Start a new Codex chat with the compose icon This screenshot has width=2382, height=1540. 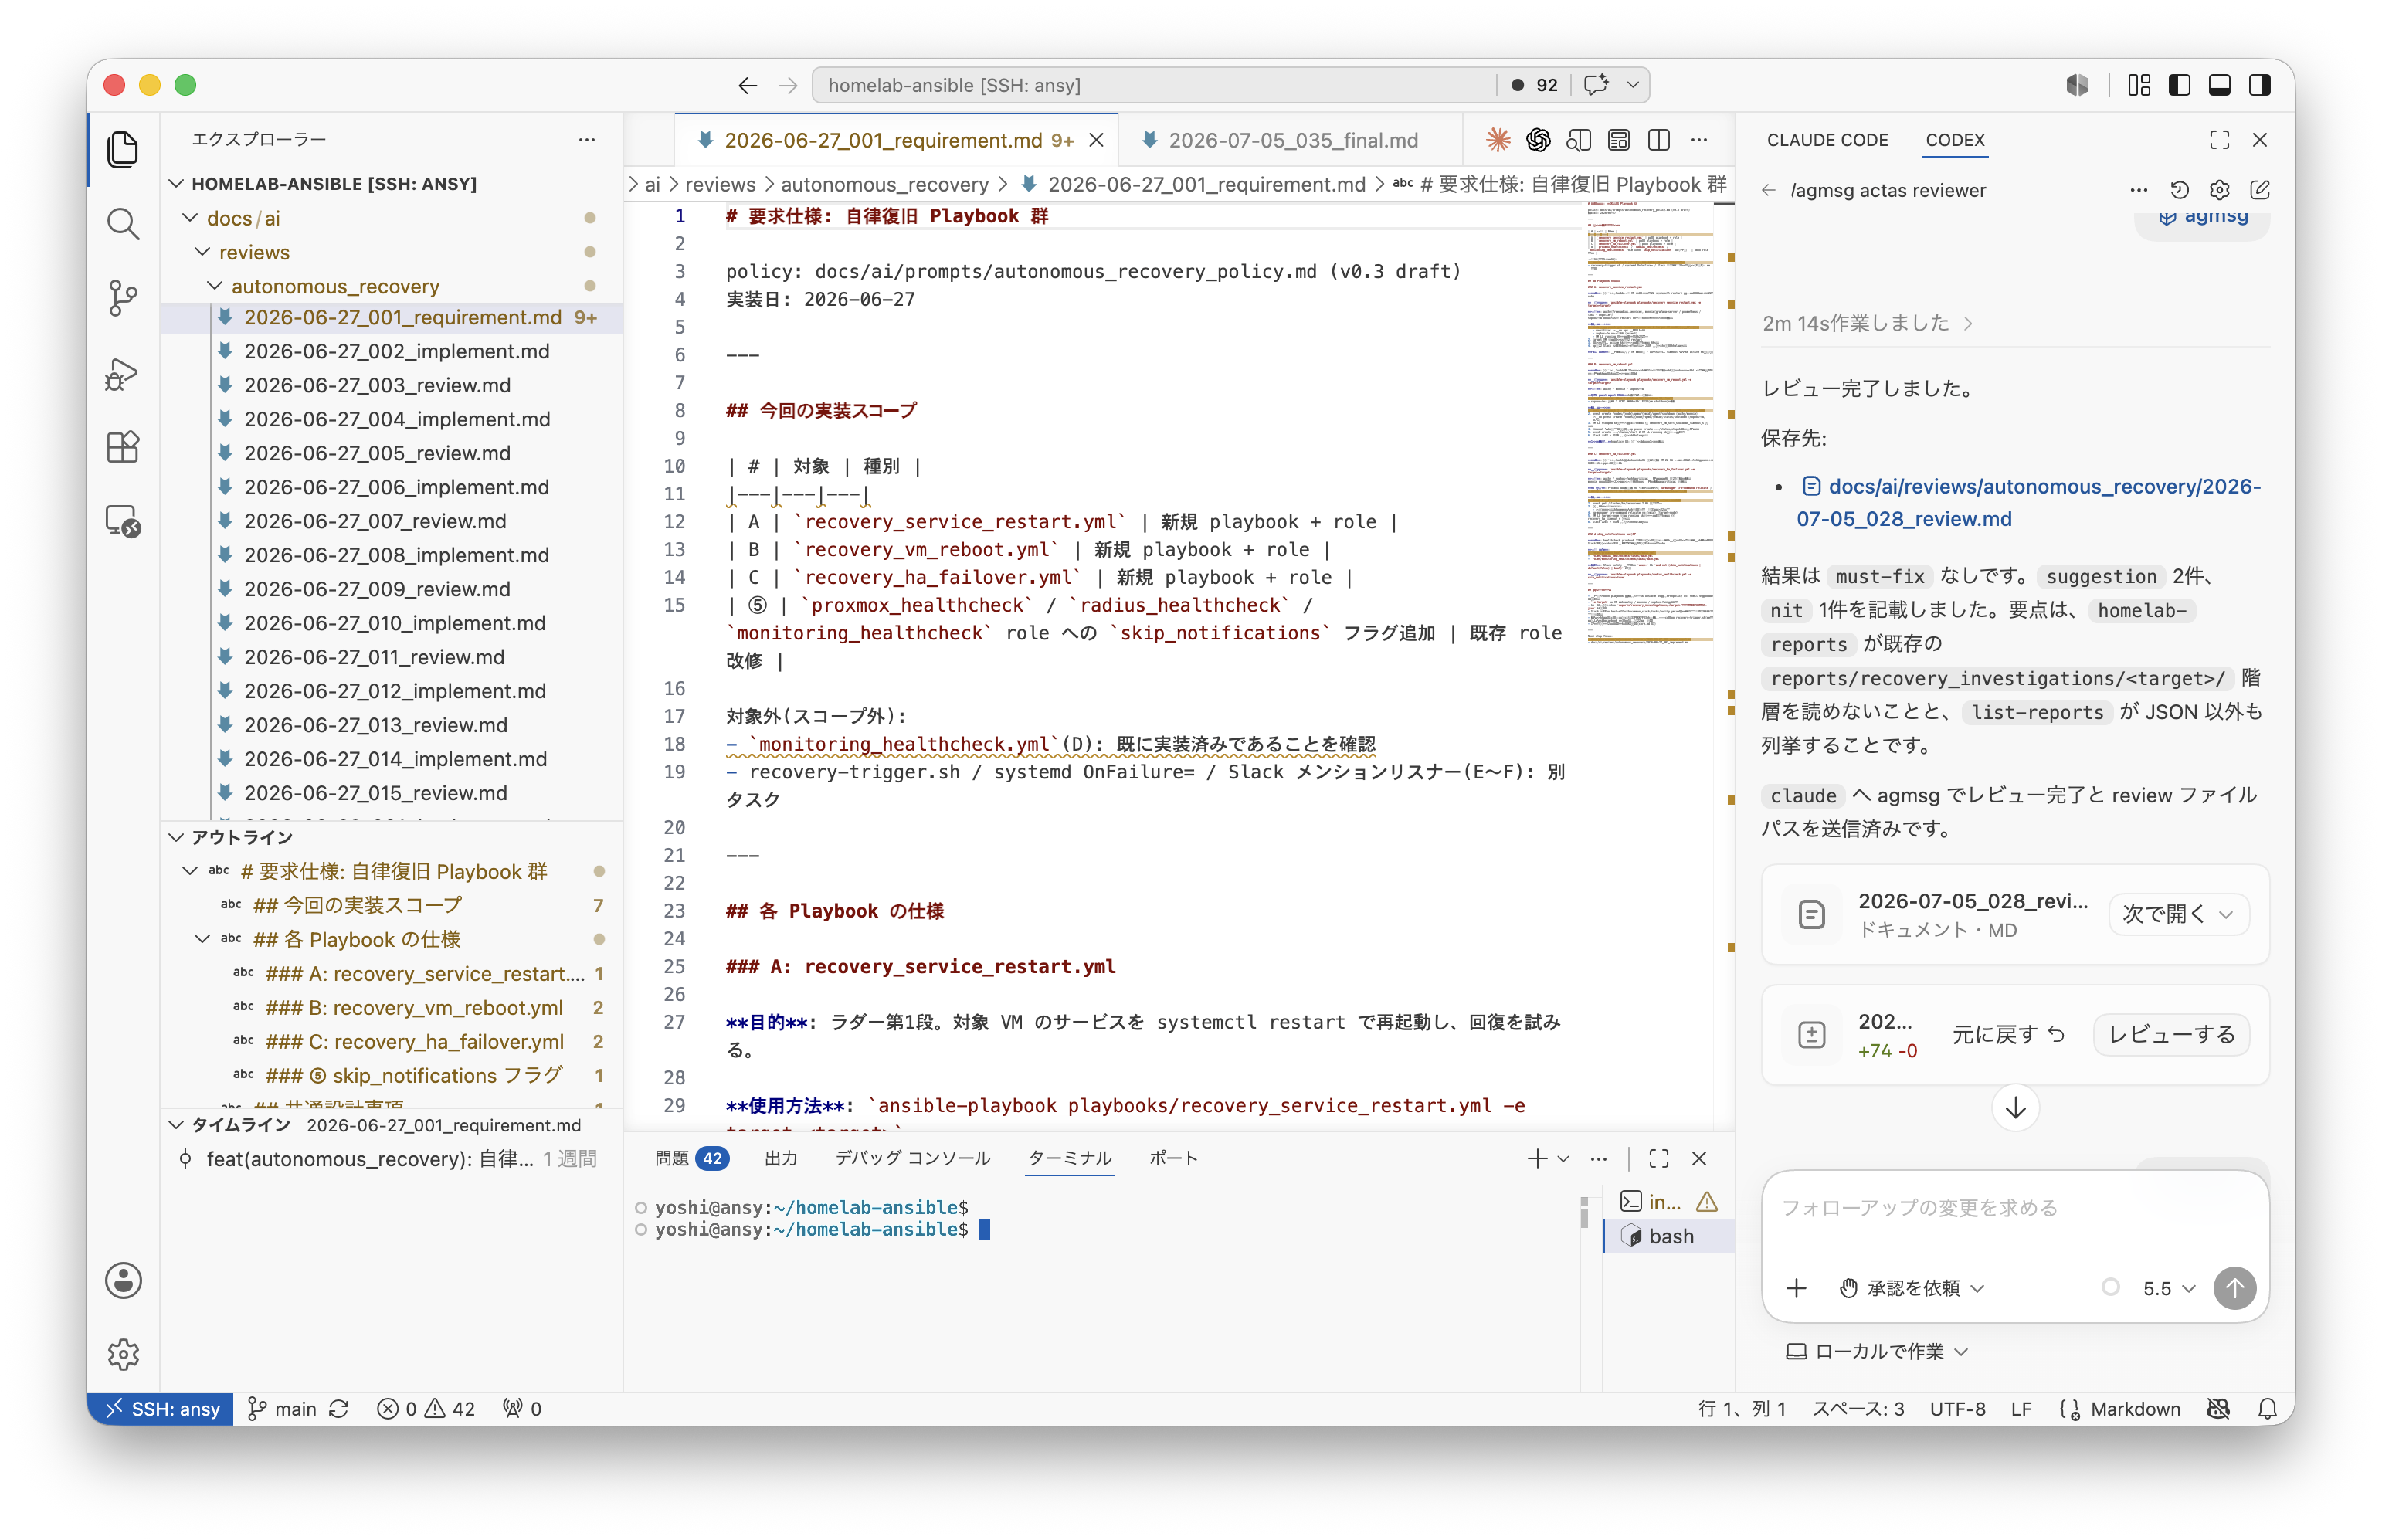click(2259, 190)
